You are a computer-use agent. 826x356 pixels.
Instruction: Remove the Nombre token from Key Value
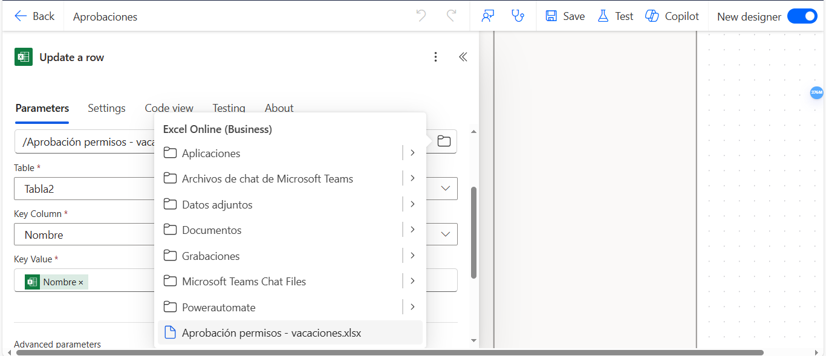tap(81, 282)
